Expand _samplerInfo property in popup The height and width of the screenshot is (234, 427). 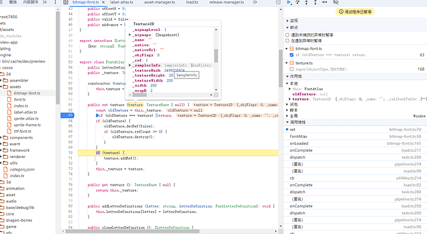pyautogui.click(x=130, y=65)
